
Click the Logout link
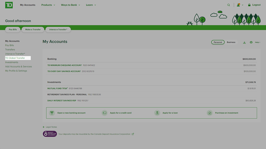[x=256, y=5]
